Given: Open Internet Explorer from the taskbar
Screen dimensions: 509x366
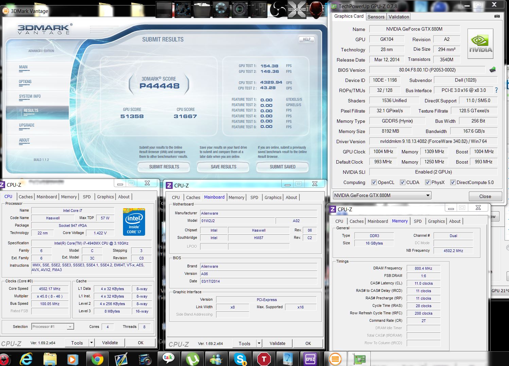Looking at the screenshot, I should coord(26,359).
